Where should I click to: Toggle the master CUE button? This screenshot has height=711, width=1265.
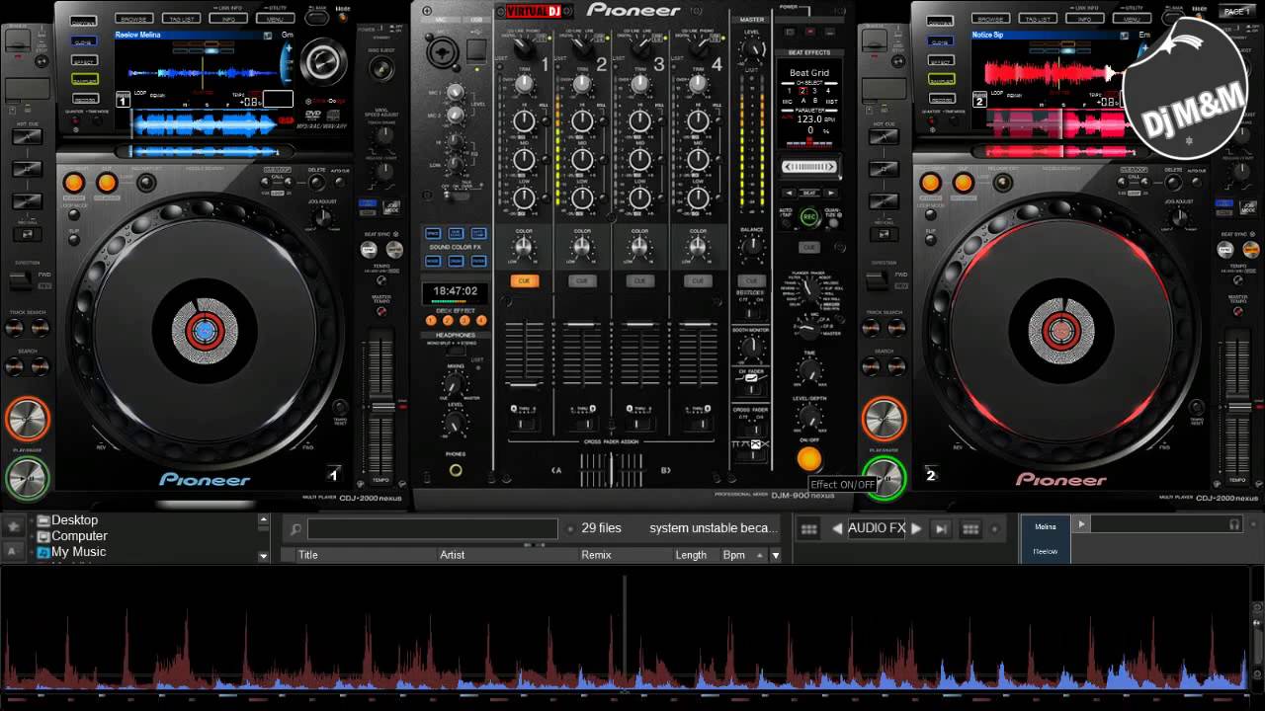[752, 281]
